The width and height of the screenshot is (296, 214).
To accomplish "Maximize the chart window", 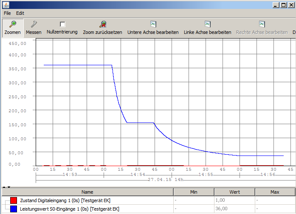I will click(x=284, y=5).
